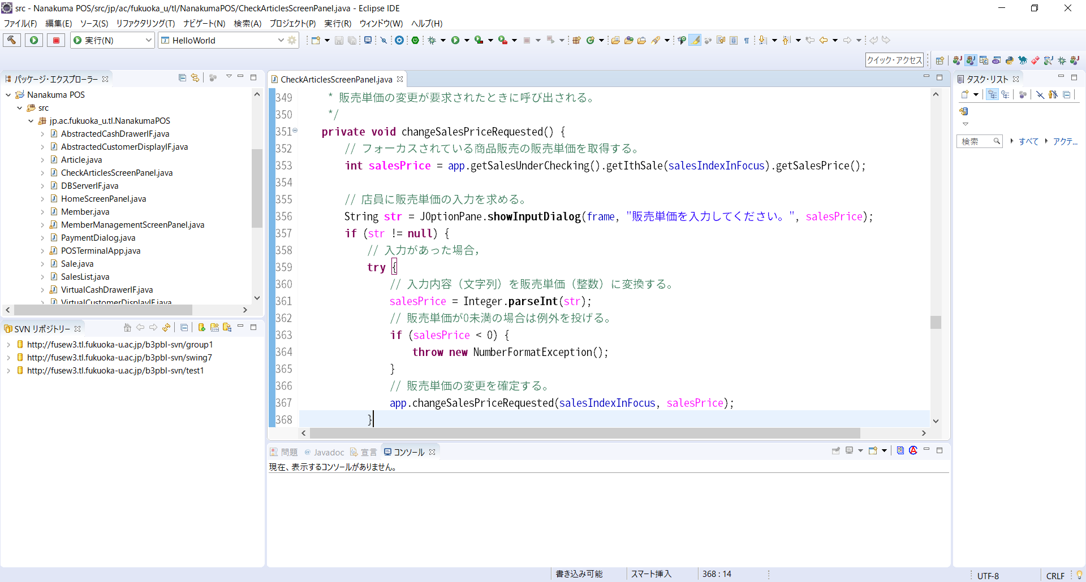Image resolution: width=1086 pixels, height=582 pixels.
Task: Click the Task List 検索 search field
Action: [980, 141]
